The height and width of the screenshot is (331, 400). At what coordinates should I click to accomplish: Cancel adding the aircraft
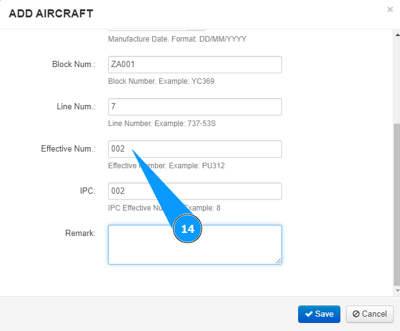pyautogui.click(x=370, y=314)
